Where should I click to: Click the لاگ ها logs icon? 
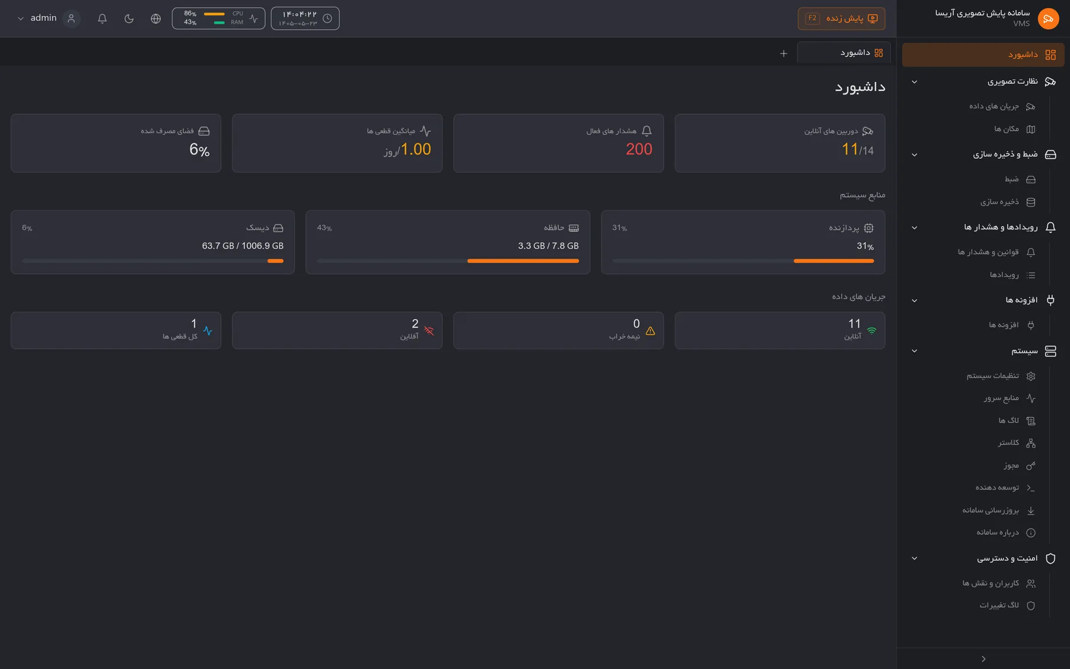click(x=1031, y=420)
